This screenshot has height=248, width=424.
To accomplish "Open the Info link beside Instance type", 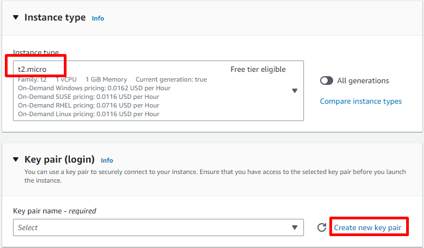I will (98, 18).
